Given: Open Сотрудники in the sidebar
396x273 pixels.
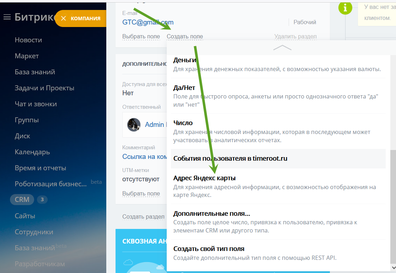Looking at the screenshot, I should click(x=34, y=232).
